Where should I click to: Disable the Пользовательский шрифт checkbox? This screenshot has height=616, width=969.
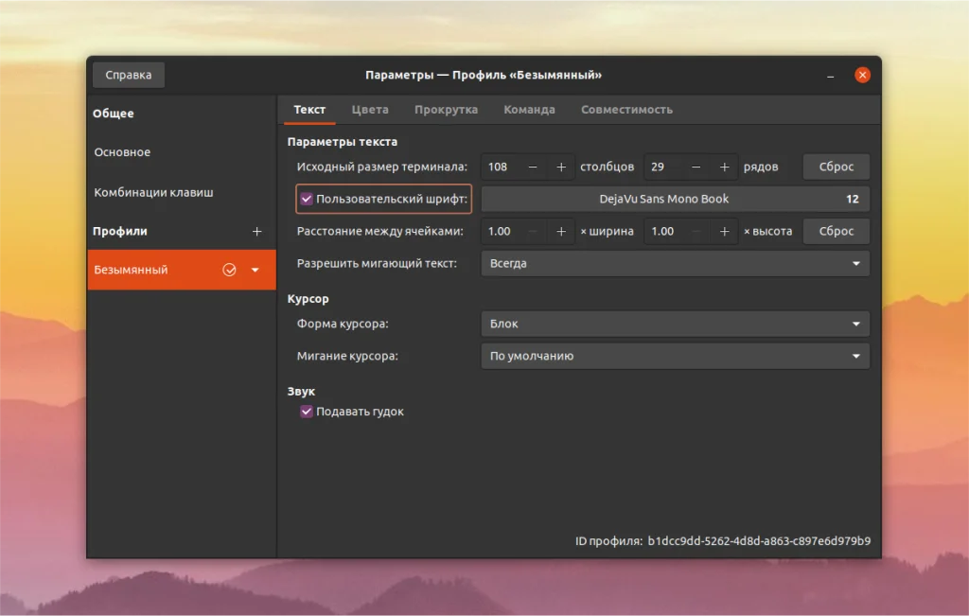click(x=307, y=199)
